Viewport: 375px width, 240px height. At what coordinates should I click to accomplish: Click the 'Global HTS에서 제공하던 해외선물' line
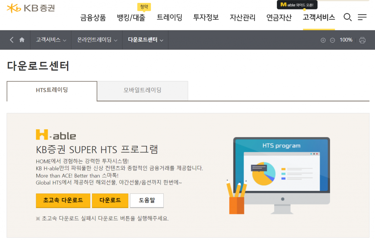[x=109, y=182]
